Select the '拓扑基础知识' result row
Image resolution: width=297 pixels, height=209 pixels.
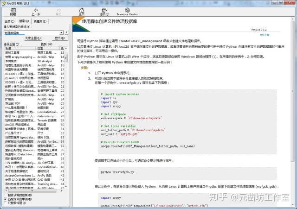pyautogui.click(x=34, y=158)
